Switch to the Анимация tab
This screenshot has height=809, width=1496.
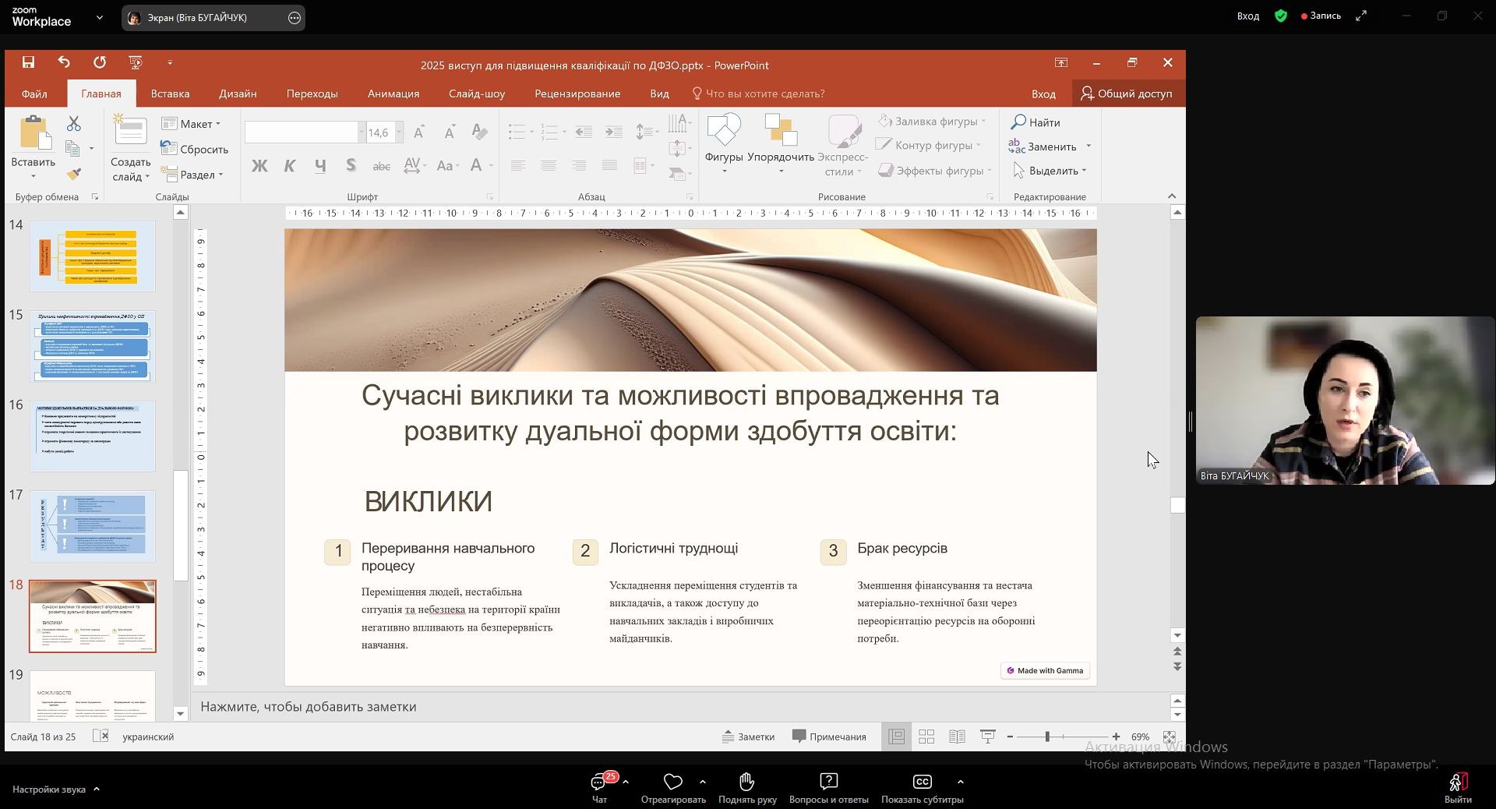[x=393, y=94]
